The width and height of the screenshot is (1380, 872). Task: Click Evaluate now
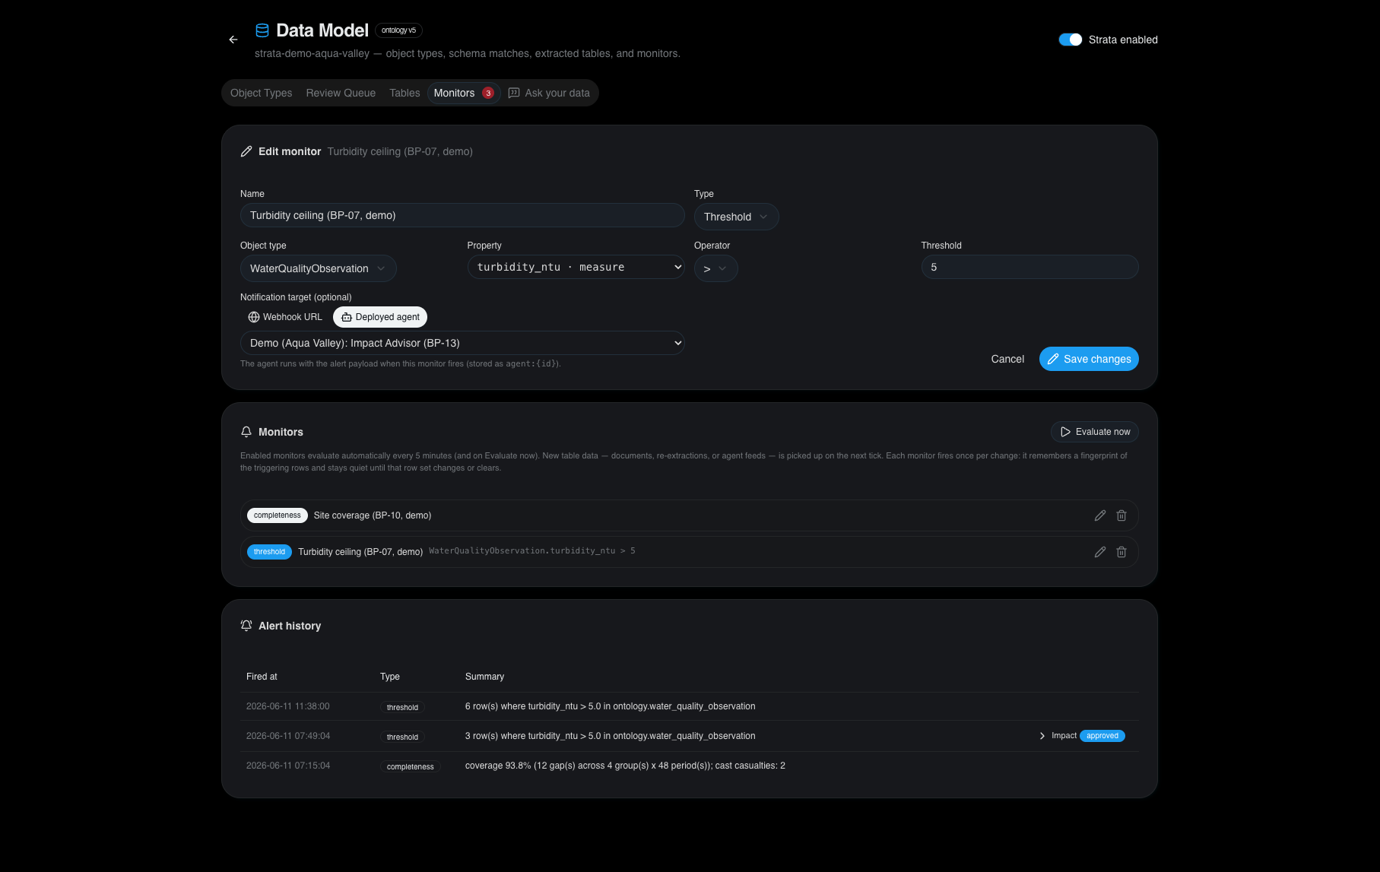pyautogui.click(x=1095, y=432)
